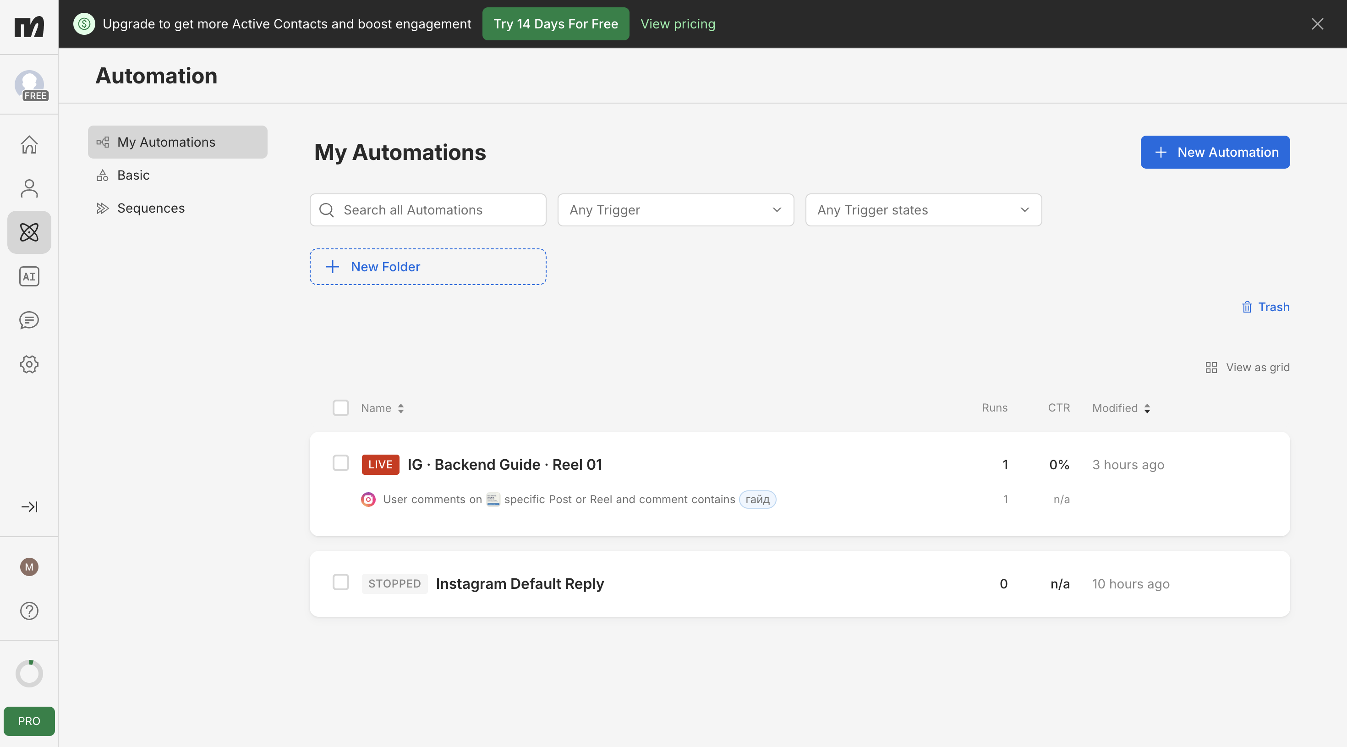Select My Automations in left menu
This screenshot has height=747, width=1347.
(x=178, y=142)
